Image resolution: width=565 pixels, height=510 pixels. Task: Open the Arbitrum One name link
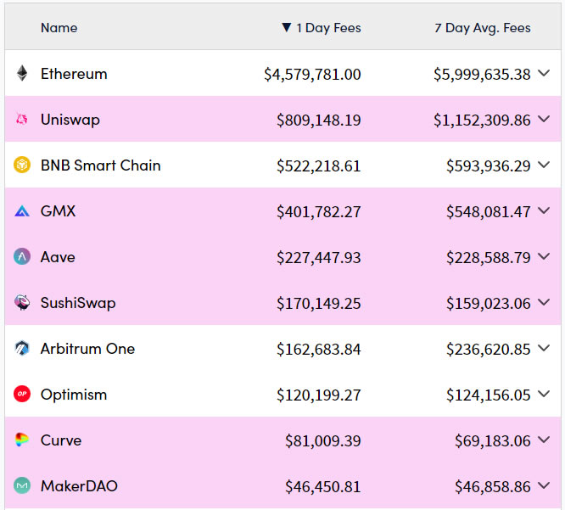tap(87, 349)
